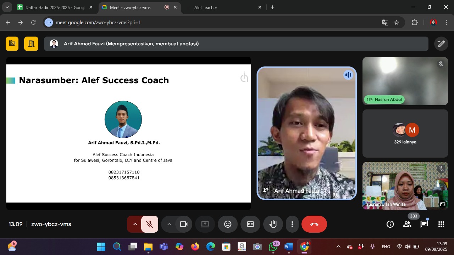Open the in-call chat messages panel
The image size is (454, 255).
pyautogui.click(x=424, y=224)
